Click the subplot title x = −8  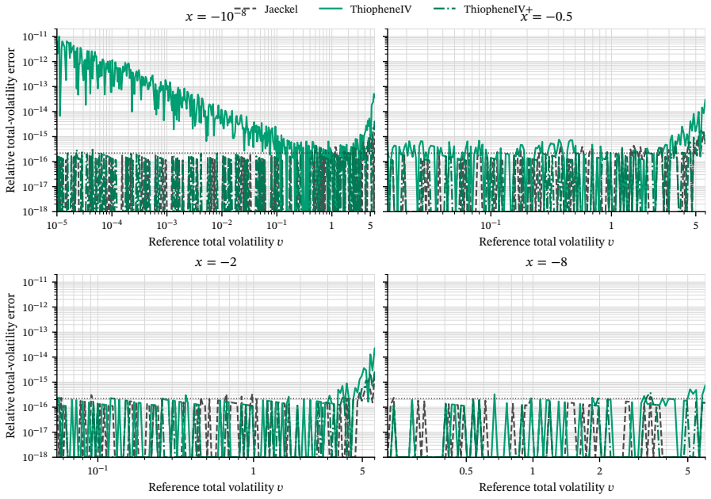pos(546,262)
